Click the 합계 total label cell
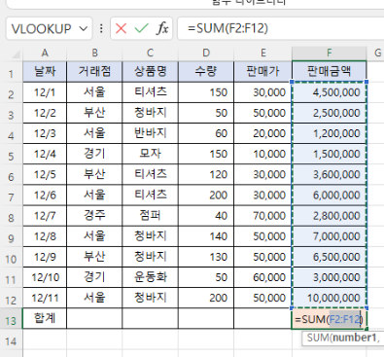Screen dimensions: 384x357 pyautogui.click(x=45, y=318)
